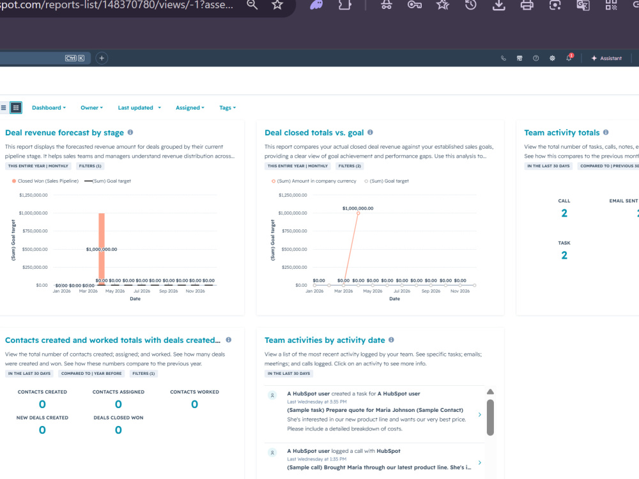Viewport: 639px width, 479px height.
Task: Click the $1,000,000.00 data point on line chart
Action: [x=358, y=213]
